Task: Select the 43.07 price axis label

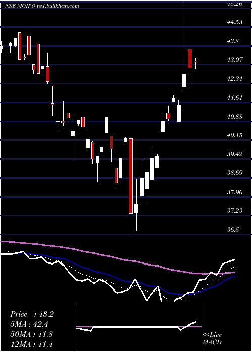Action: 236,60
